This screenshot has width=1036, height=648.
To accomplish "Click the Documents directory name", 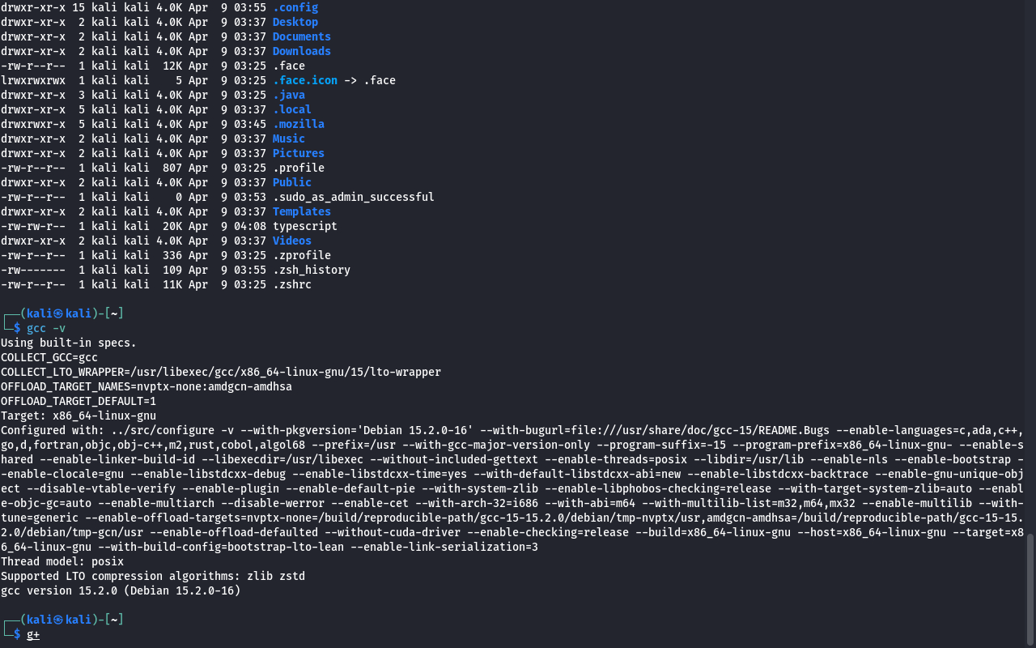I will pyautogui.click(x=301, y=36).
